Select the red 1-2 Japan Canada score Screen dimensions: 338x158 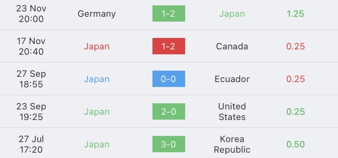(168, 46)
